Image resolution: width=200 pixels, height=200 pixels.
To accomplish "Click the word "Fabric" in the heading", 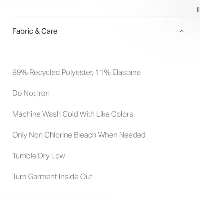I will point(23,31).
